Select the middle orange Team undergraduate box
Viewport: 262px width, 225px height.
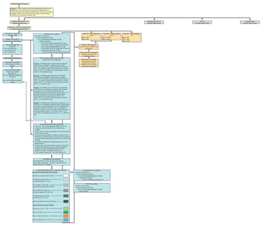(111, 36)
